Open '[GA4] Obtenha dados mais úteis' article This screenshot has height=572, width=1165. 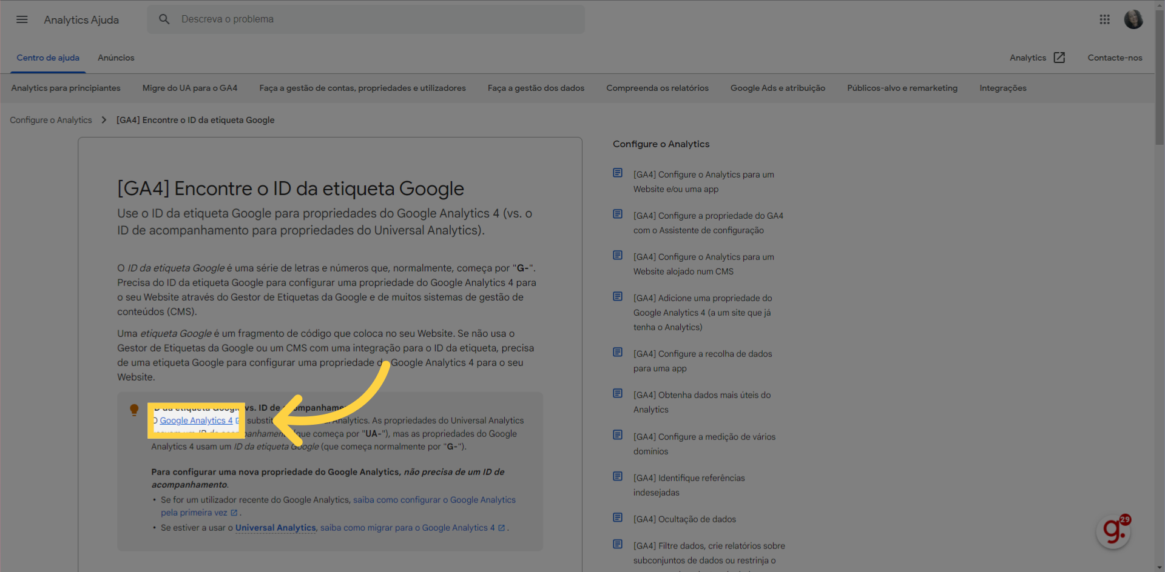[702, 402]
